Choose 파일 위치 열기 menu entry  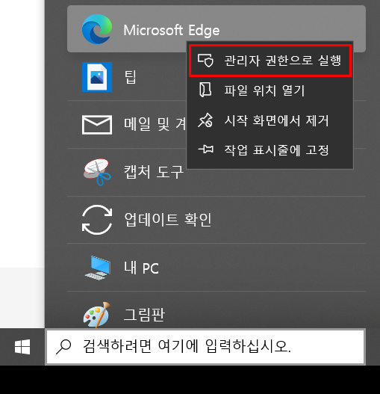coord(270,90)
